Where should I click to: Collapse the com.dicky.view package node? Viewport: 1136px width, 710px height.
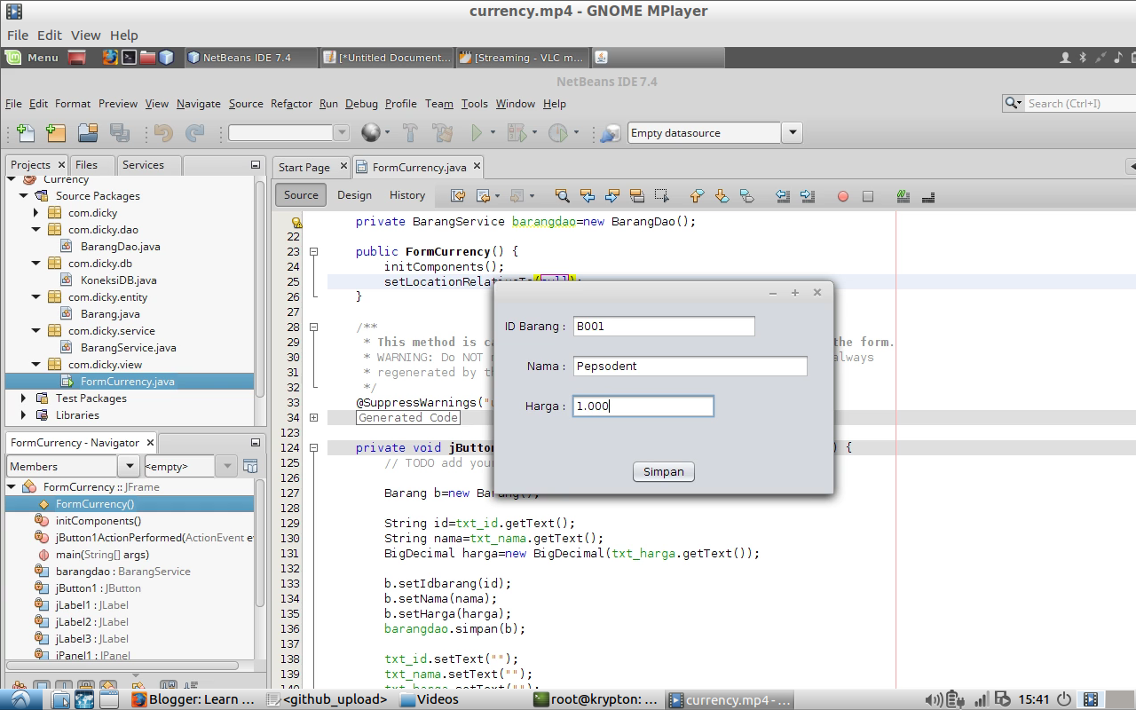coord(35,364)
